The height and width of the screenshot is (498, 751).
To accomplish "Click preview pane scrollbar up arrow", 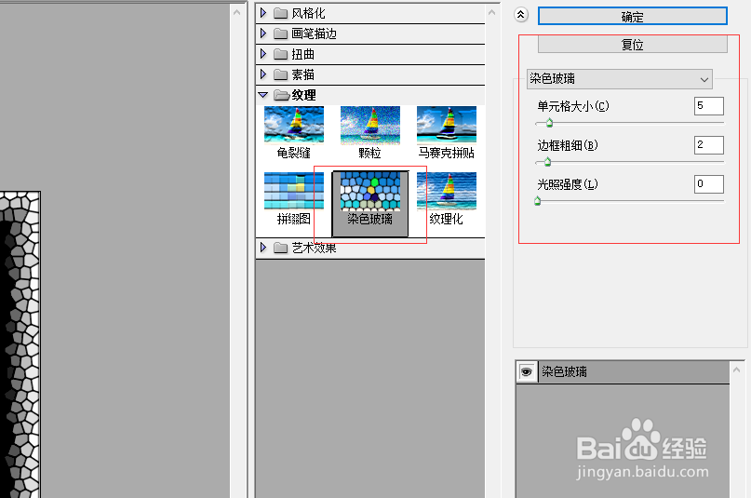I will [x=236, y=13].
